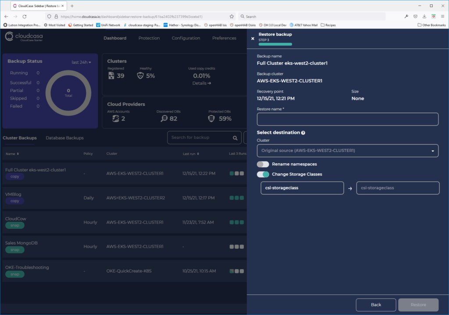
Task: Open the destination Cluster dropdown
Action: (347, 150)
